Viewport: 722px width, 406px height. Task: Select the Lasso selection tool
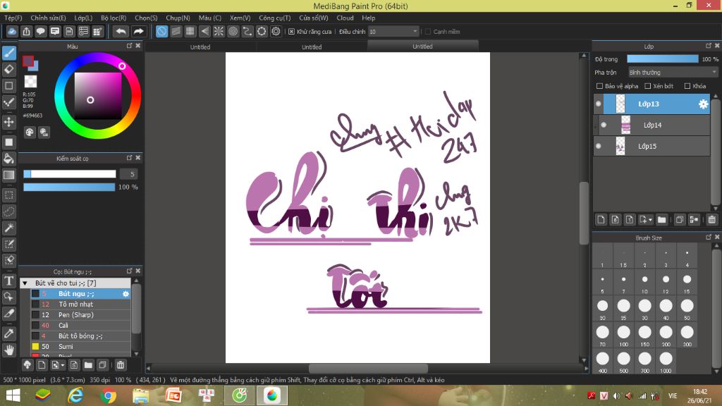click(8, 211)
